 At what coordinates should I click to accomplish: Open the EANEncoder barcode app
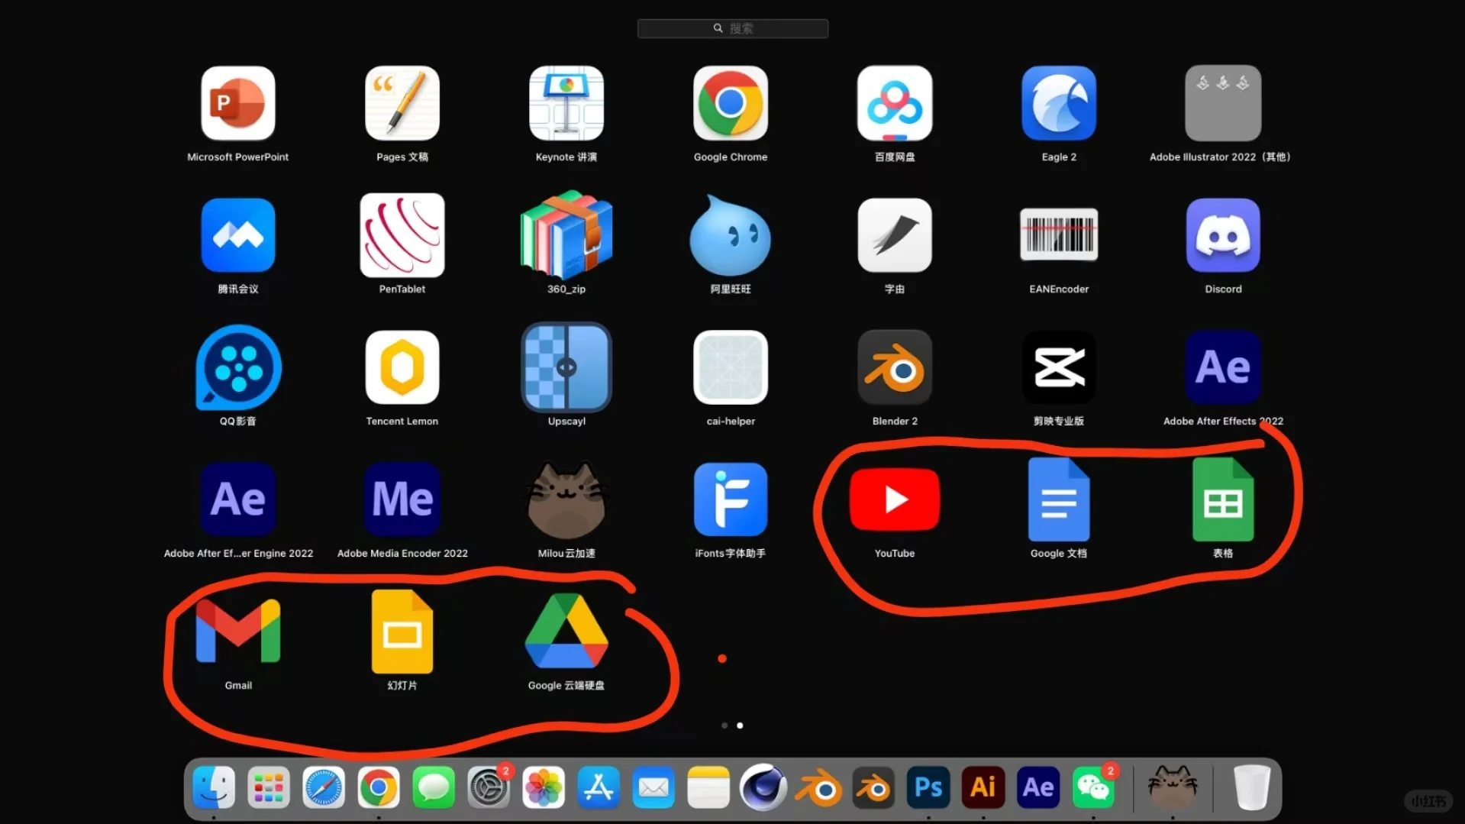[x=1059, y=234]
